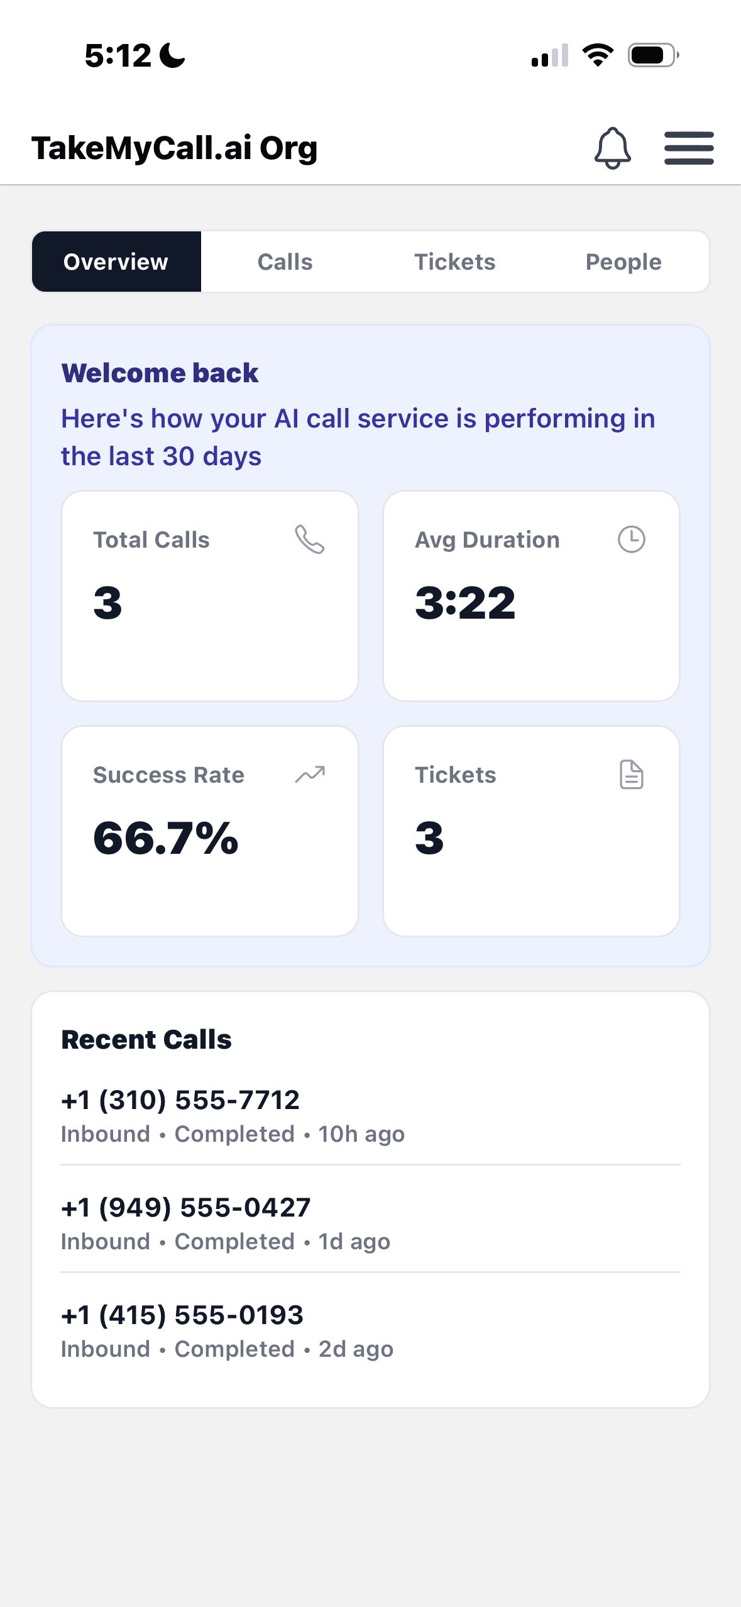Switch to the Tickets tab
The image size is (741, 1607).
[x=454, y=262]
